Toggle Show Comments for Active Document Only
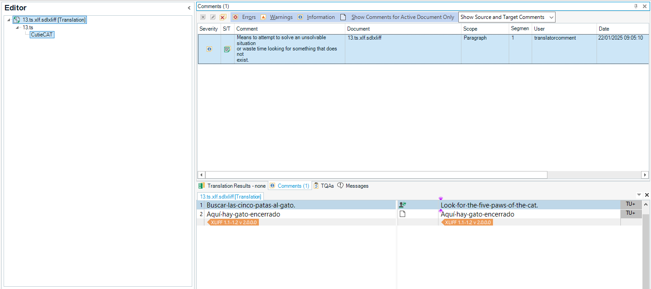 (x=398, y=17)
